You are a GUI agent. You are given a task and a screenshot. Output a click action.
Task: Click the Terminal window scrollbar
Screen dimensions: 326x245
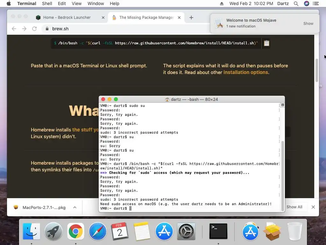click(283, 176)
